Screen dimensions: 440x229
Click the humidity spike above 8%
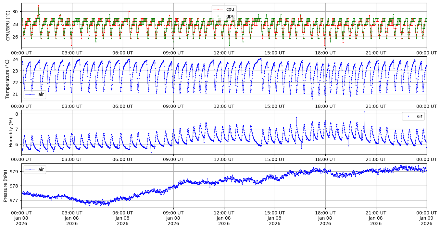364,112
